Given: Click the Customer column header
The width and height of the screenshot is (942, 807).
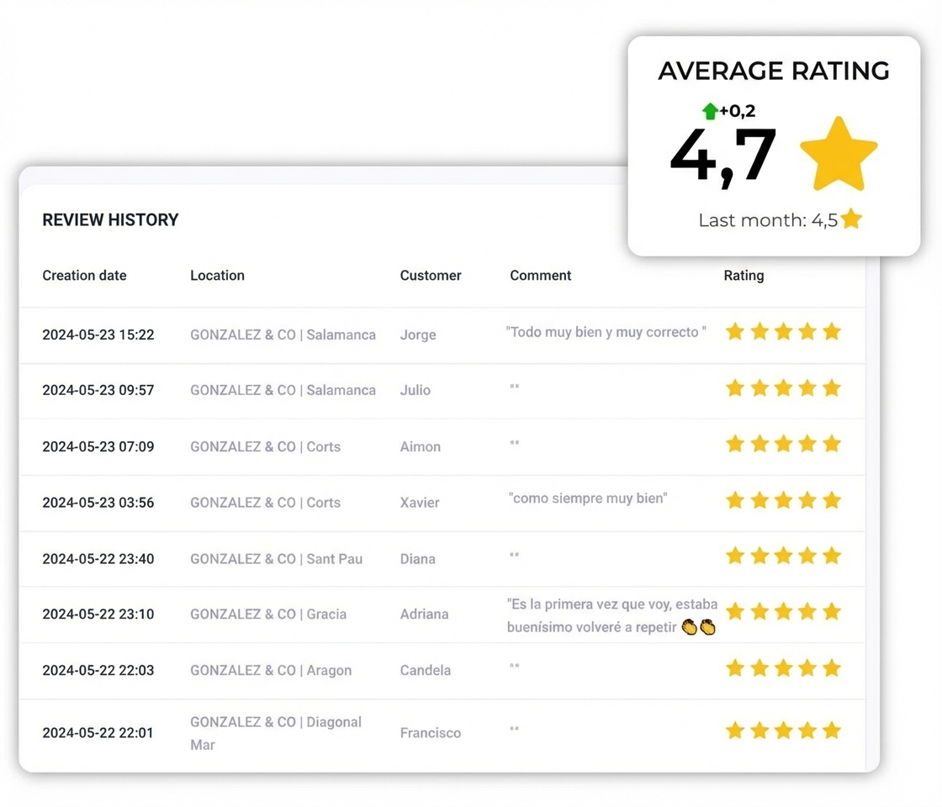Looking at the screenshot, I should pos(431,276).
